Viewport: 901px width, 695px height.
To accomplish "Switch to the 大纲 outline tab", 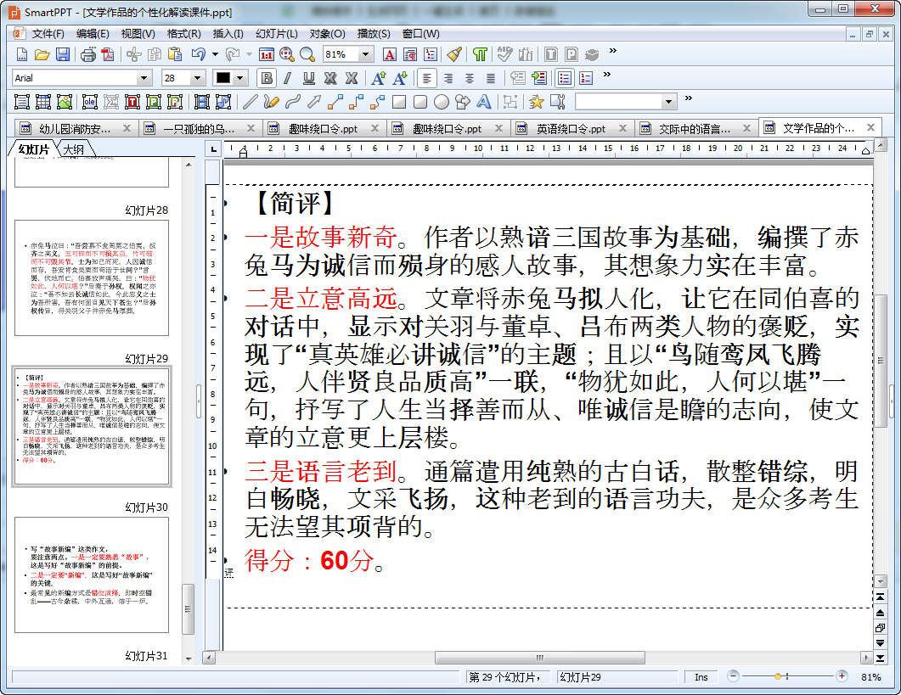I will pyautogui.click(x=74, y=149).
